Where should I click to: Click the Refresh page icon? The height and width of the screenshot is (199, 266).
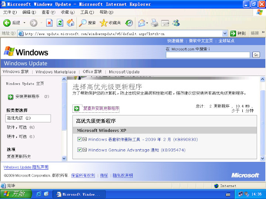[x=60, y=23]
